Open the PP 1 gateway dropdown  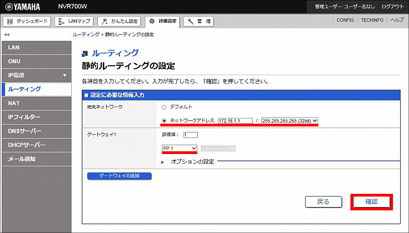click(x=180, y=148)
